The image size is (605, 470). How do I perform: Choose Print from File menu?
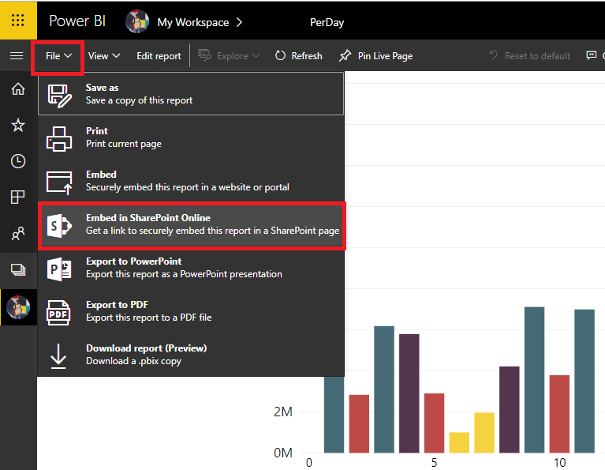191,137
